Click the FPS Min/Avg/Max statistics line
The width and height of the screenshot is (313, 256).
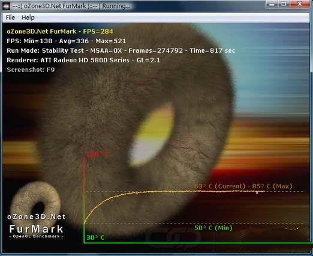point(66,41)
